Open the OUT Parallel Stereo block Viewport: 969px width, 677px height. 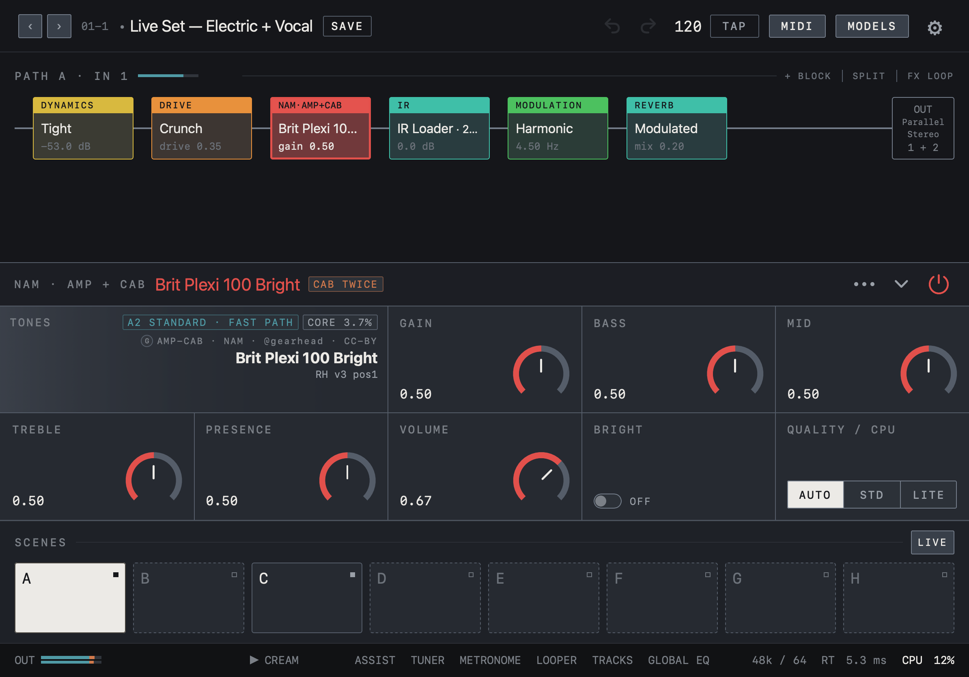pos(923,128)
